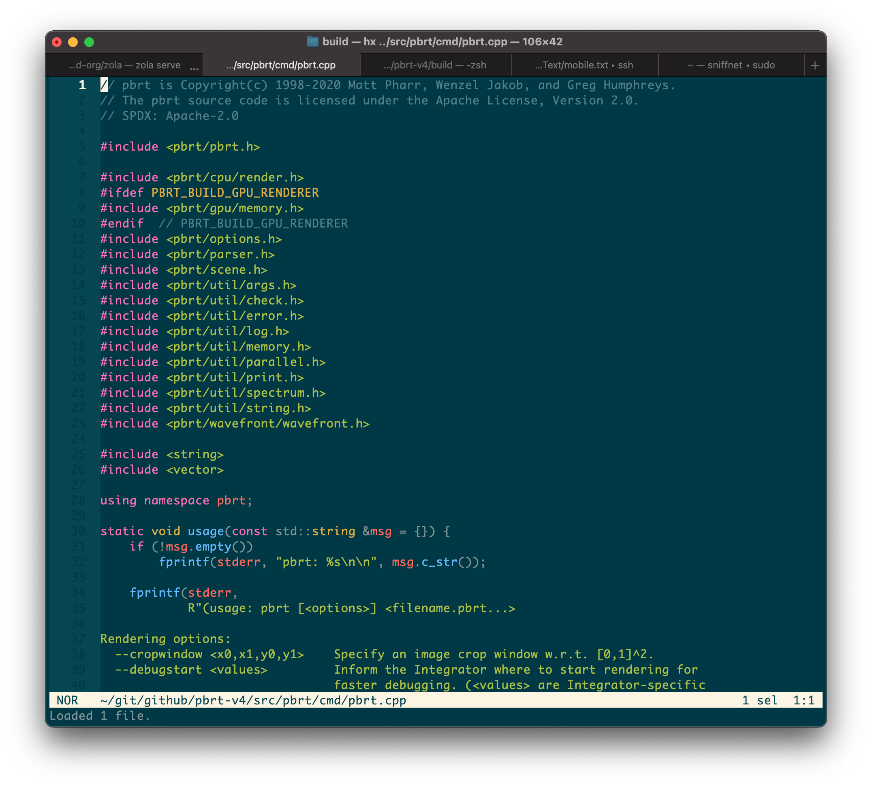This screenshot has height=787, width=872.
Task: Click the include <pbrt/util/log.h> line
Action: [194, 331]
